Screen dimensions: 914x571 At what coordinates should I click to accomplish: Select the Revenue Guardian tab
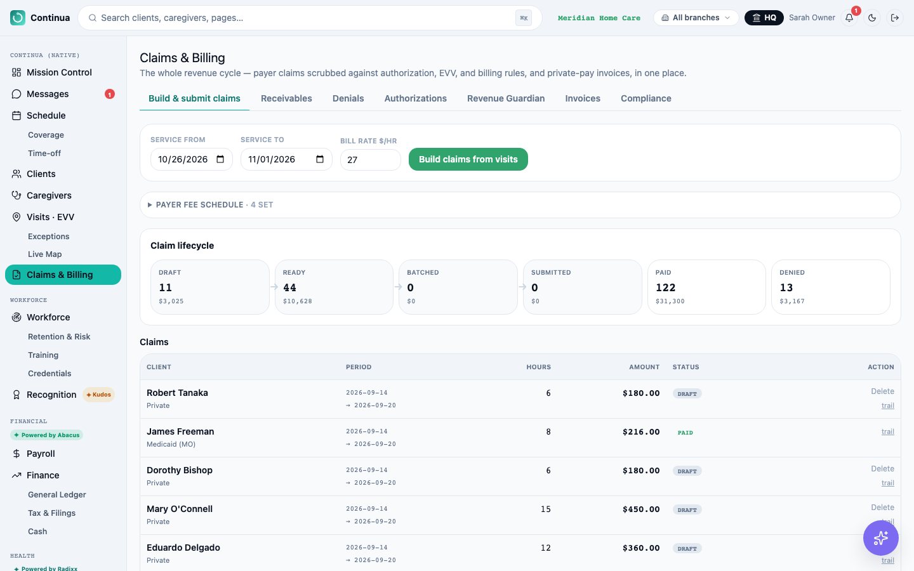(506, 98)
